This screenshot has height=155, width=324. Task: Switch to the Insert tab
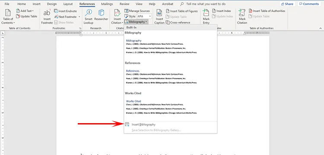(36, 4)
